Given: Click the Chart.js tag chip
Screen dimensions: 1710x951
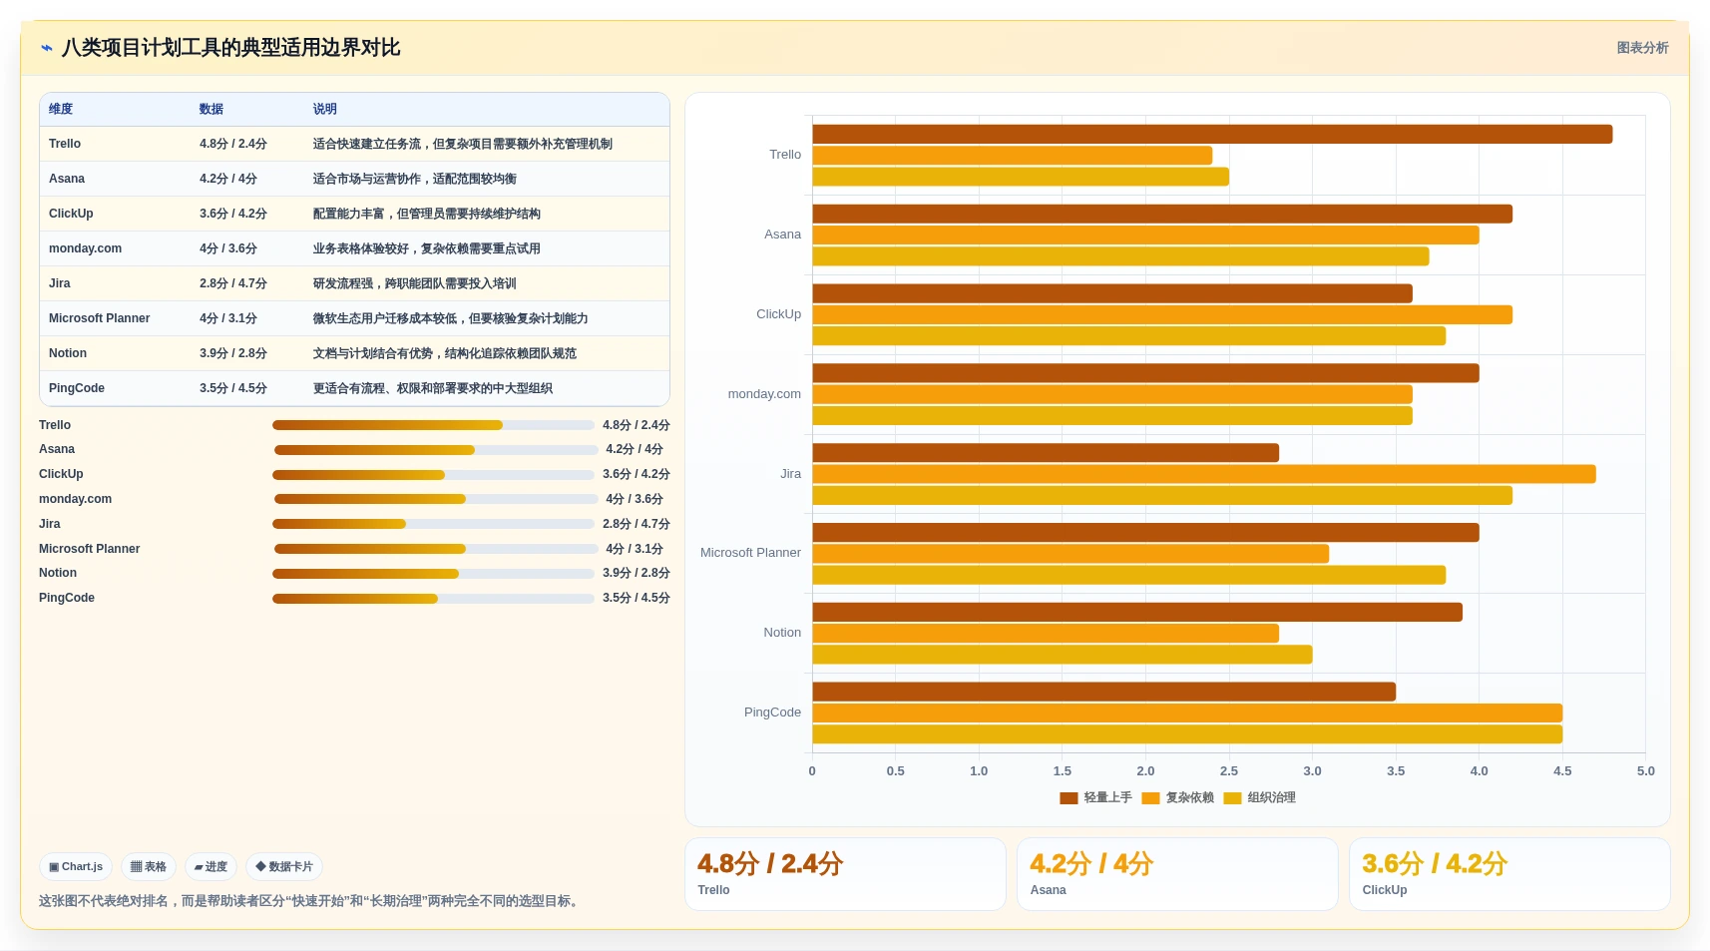Looking at the screenshot, I should pyautogui.click(x=76, y=867).
